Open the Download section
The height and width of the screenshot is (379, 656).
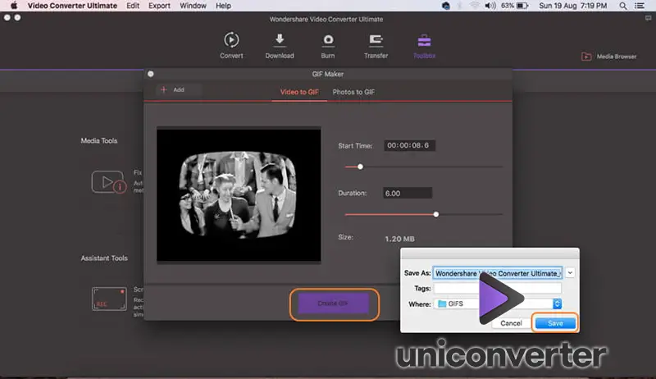[280, 45]
